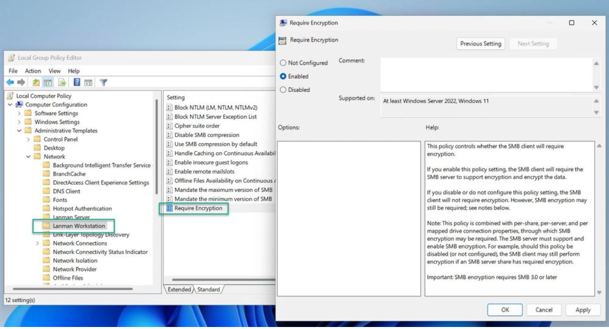609x329 pixels.
Task: Click the Previous Setting button
Action: tap(480, 44)
